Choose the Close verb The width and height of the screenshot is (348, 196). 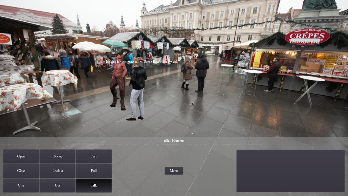pyautogui.click(x=21, y=171)
